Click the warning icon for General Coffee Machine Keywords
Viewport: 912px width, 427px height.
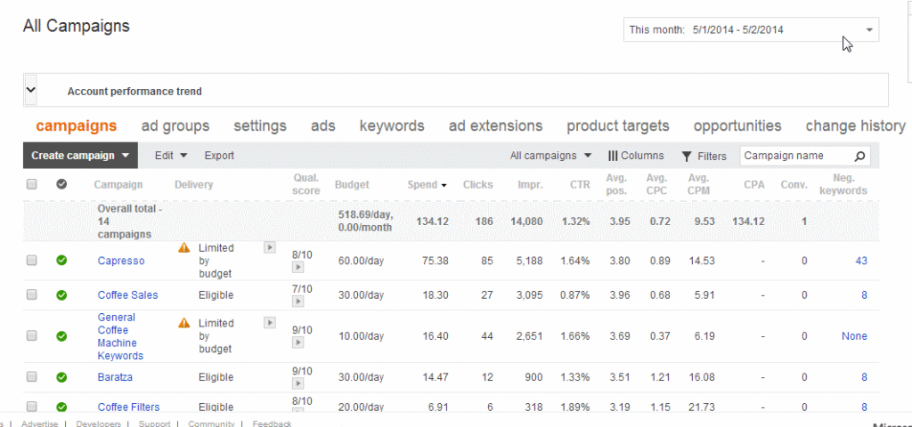[184, 323]
